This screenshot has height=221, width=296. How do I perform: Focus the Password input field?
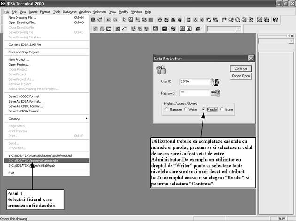[194, 93]
